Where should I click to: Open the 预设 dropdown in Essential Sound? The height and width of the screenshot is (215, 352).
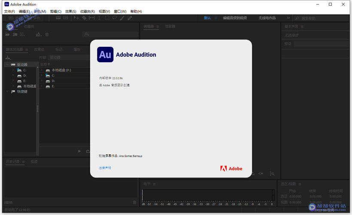(321, 44)
